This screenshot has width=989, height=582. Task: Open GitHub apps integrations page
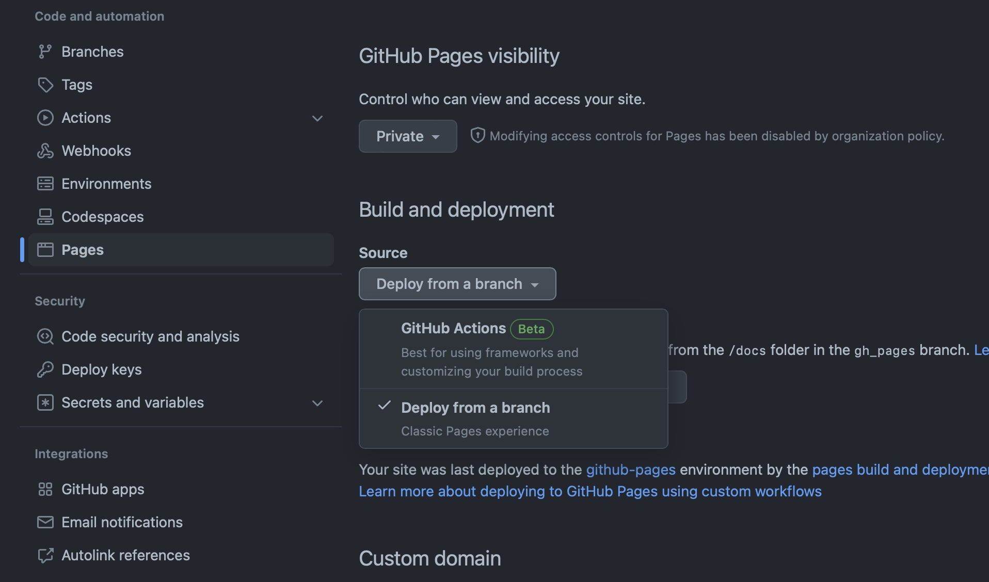[181, 489]
